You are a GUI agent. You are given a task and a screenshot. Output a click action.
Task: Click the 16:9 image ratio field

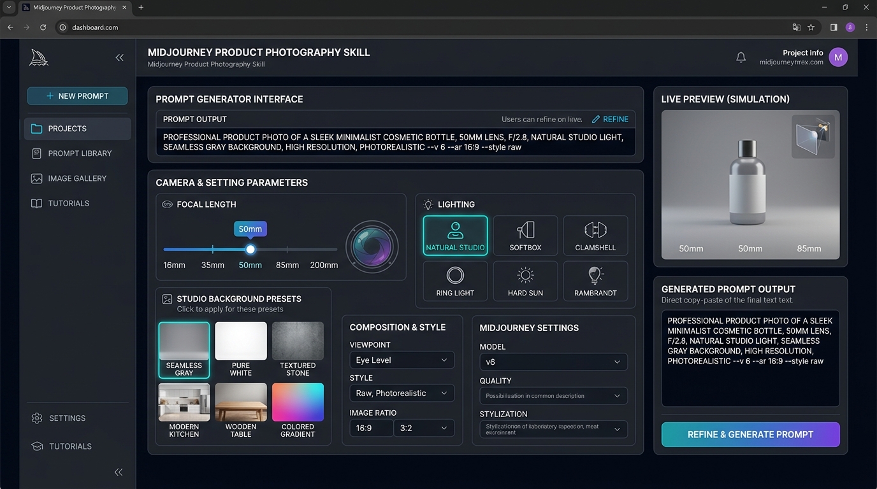[x=372, y=428]
